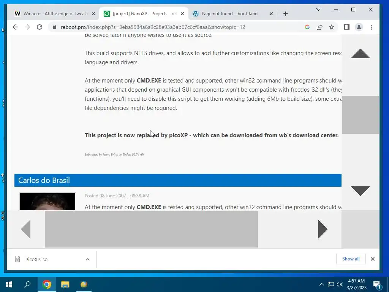Open the tab search chevron

pyautogui.click(x=318, y=10)
